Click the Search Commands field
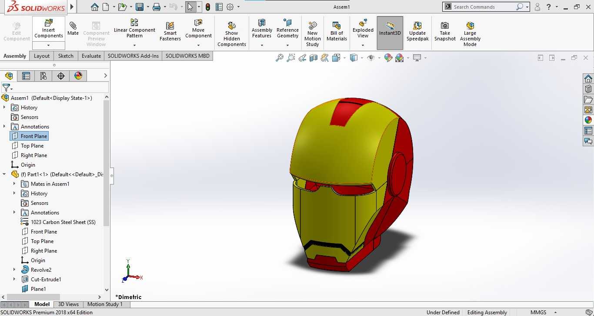Screen dimensions: 594x316 pyautogui.click(x=484, y=7)
